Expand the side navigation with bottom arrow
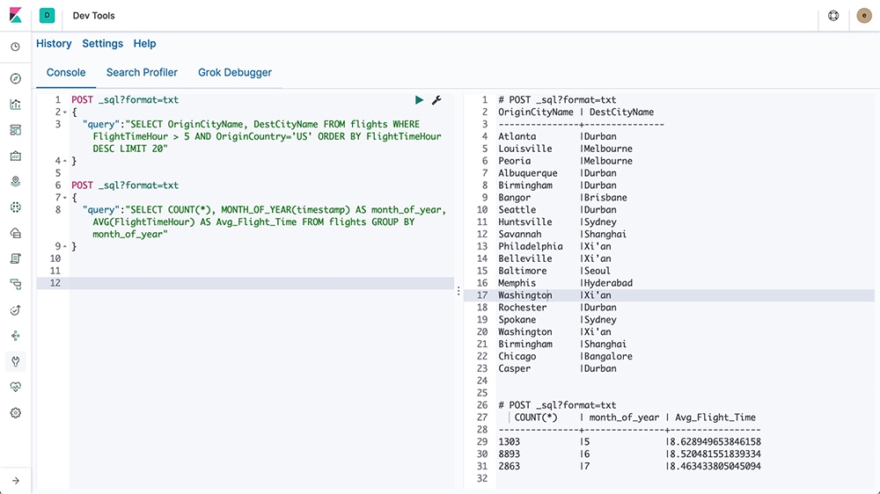Viewport: 880px width, 494px height. point(15,480)
